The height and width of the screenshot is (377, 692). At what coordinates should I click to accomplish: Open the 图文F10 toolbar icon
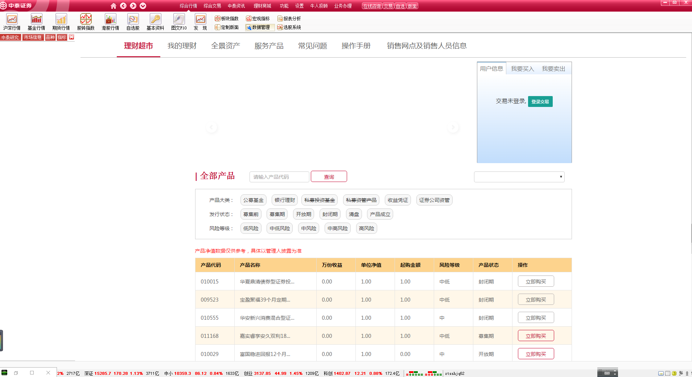pos(179,22)
